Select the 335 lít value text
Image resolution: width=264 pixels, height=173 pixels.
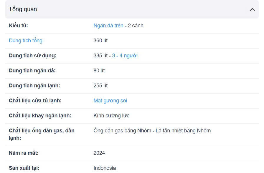click(100, 56)
